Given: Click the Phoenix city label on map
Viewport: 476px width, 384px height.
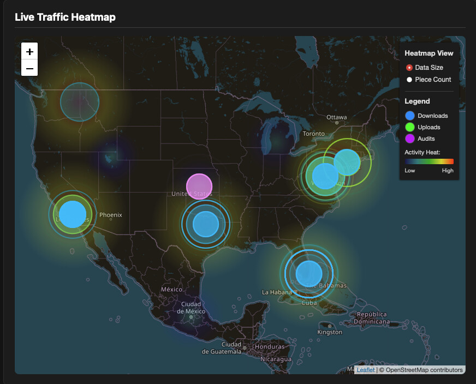Looking at the screenshot, I should [x=111, y=215].
